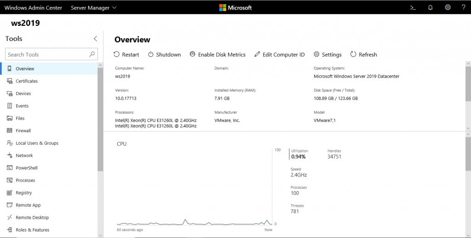Click the Tools list scrollbar thumb
Viewport: 471px width, 238px height.
pos(100,119)
